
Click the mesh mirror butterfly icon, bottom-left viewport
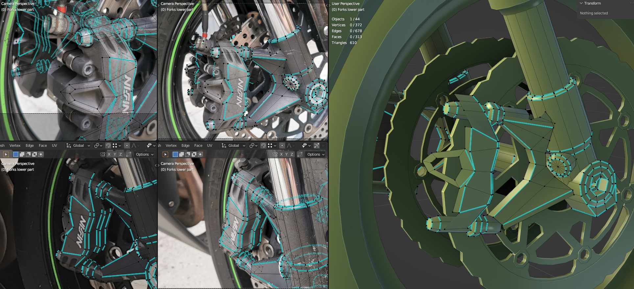coord(103,154)
